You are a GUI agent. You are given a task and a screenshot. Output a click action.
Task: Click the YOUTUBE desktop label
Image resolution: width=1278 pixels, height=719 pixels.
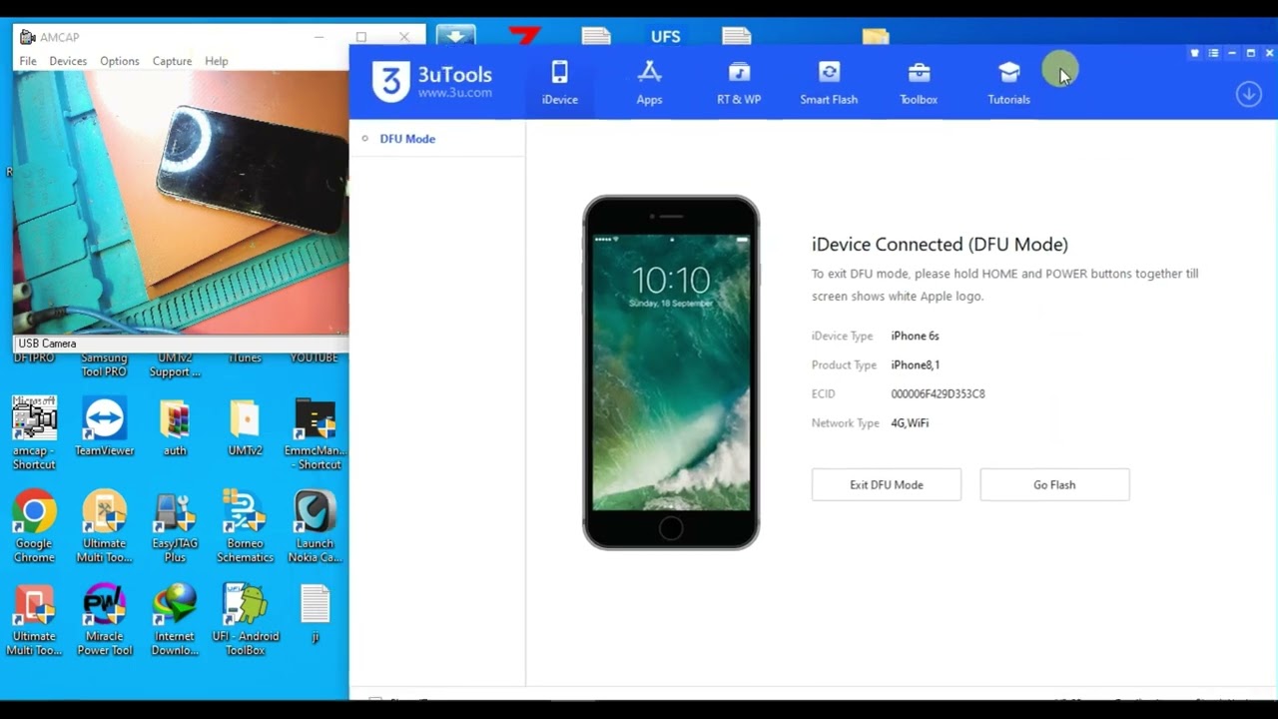tap(314, 358)
